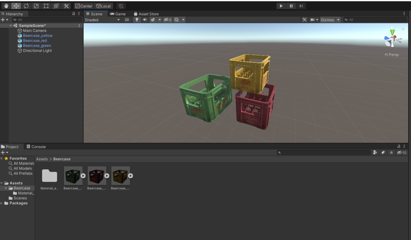Click the grid snapping icon in the toolbar
411x240 pixels.
(x=120, y=6)
